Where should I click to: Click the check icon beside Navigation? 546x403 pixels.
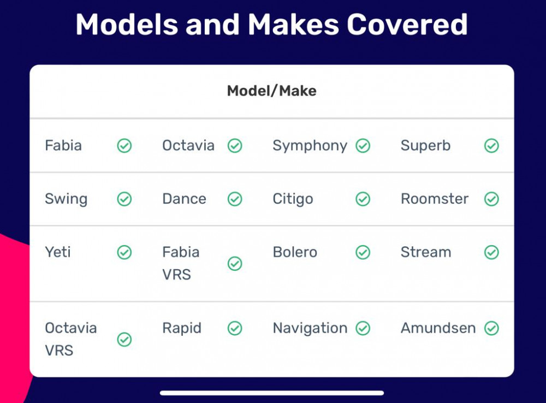363,328
